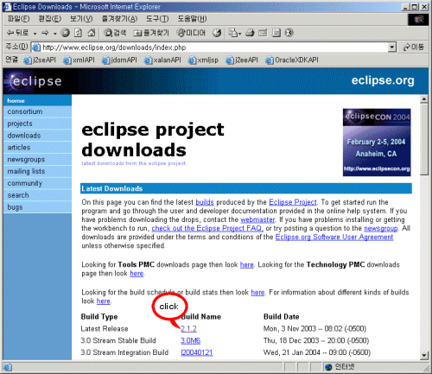The width and height of the screenshot is (432, 374).
Task: Open the xmljsp links bar shortcut
Action: [203, 60]
